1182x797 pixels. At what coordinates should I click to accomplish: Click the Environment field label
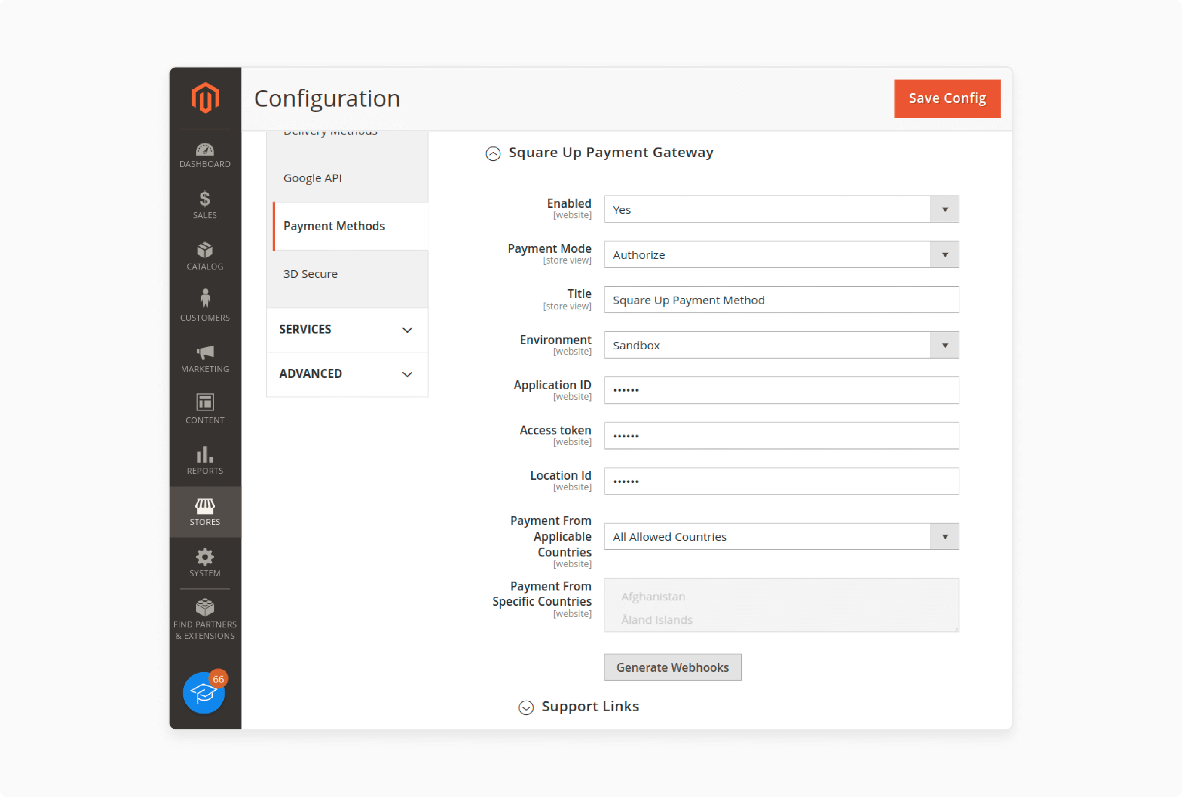555,339
